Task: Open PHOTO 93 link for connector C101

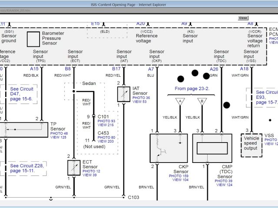Action: click(106, 121)
